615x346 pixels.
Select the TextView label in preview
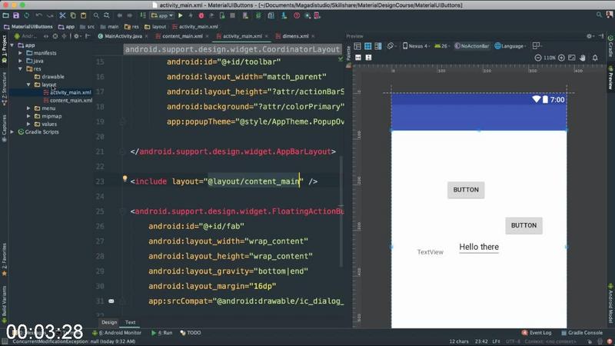click(x=430, y=252)
